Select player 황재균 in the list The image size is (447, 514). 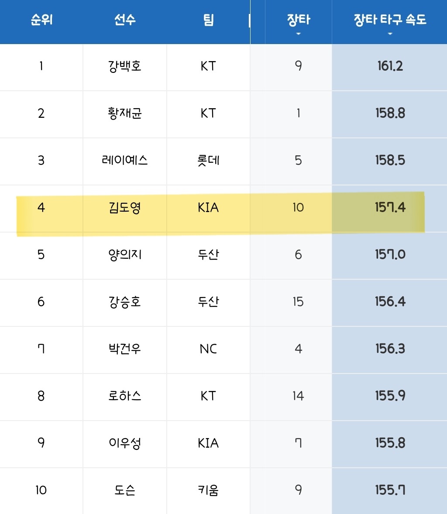pos(125,113)
